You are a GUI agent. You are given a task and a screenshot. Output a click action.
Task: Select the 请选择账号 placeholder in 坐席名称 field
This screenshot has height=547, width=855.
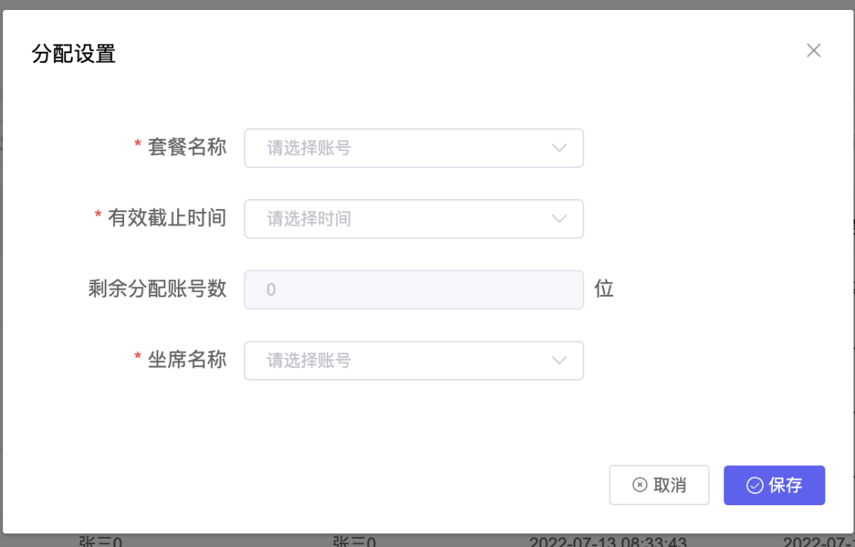(309, 361)
